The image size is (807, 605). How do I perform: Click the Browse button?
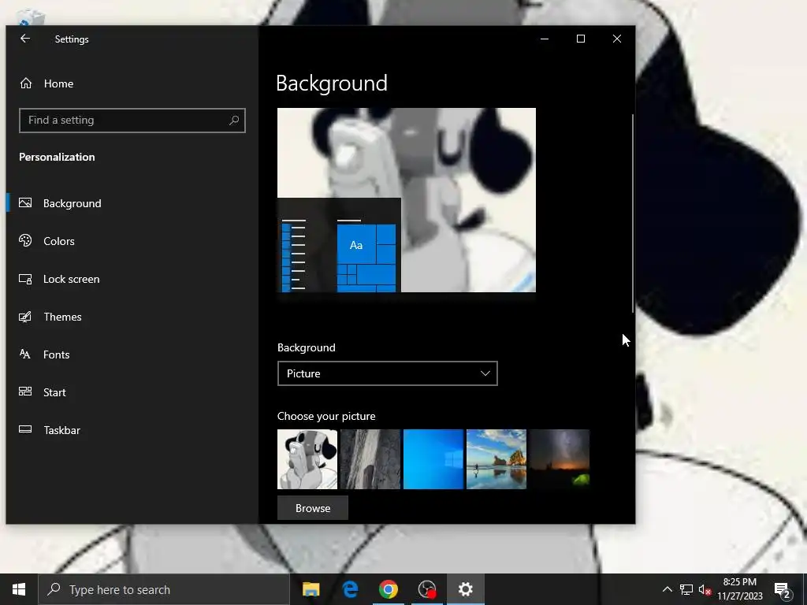[x=313, y=508]
